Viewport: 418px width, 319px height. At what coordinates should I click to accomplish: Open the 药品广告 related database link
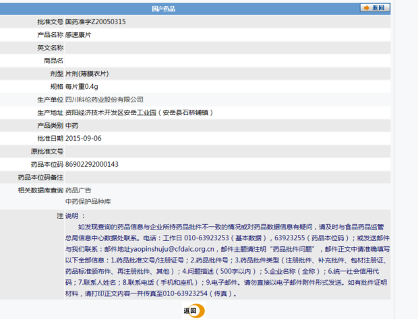pyautogui.click(x=79, y=190)
